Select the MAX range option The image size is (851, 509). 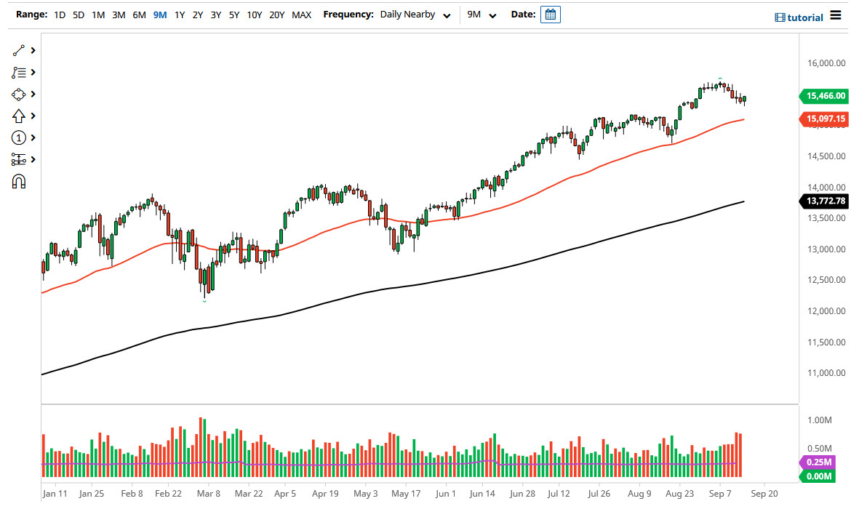click(301, 14)
